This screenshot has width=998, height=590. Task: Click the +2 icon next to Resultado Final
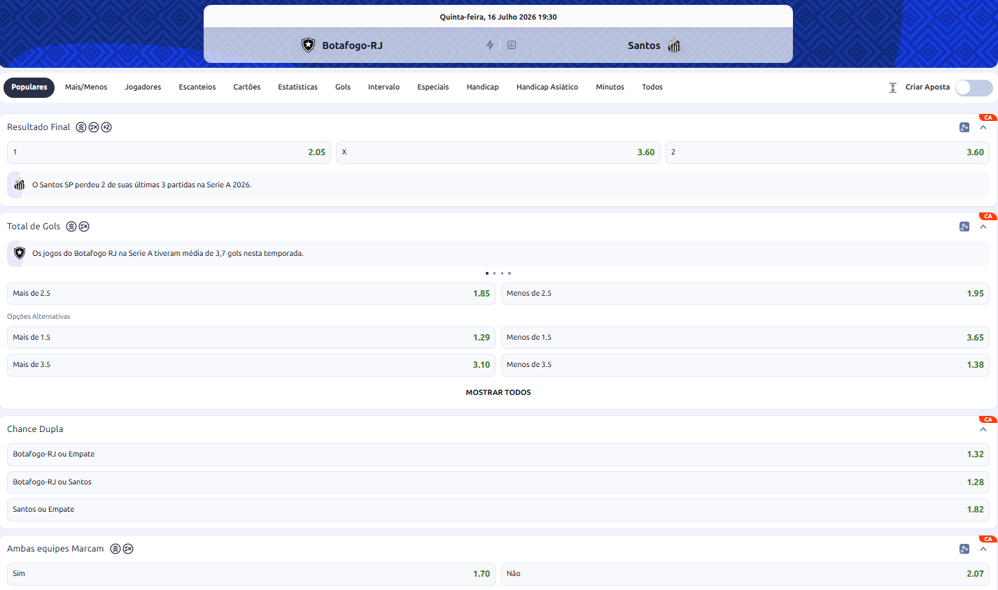[x=106, y=127]
